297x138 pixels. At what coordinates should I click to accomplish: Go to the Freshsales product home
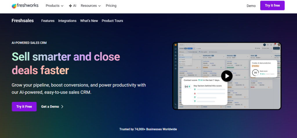(23, 21)
